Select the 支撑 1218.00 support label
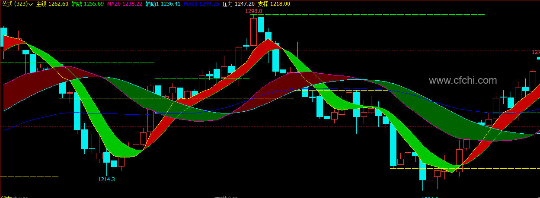The height and width of the screenshot is (198, 540). pos(274,4)
